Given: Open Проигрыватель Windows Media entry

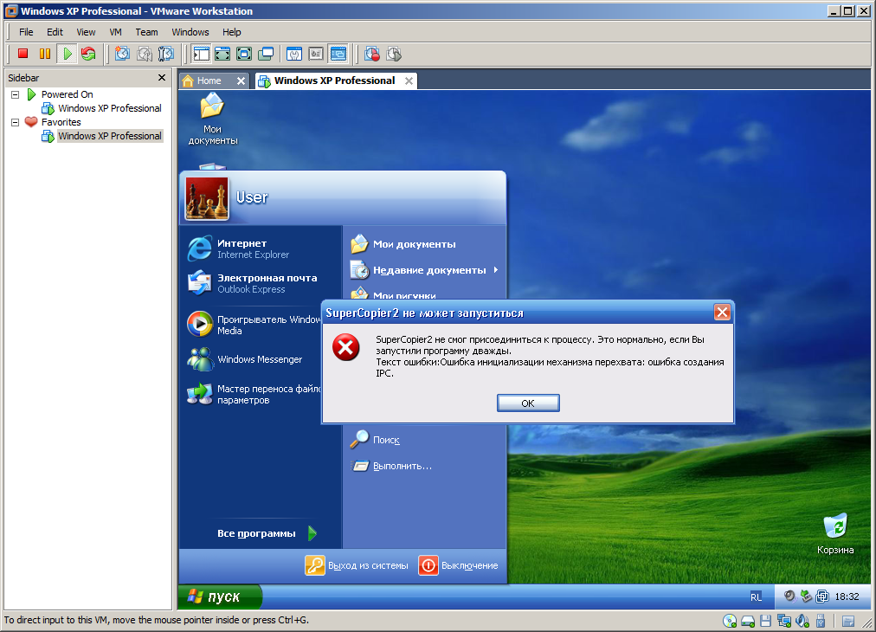Looking at the screenshot, I should (254, 325).
